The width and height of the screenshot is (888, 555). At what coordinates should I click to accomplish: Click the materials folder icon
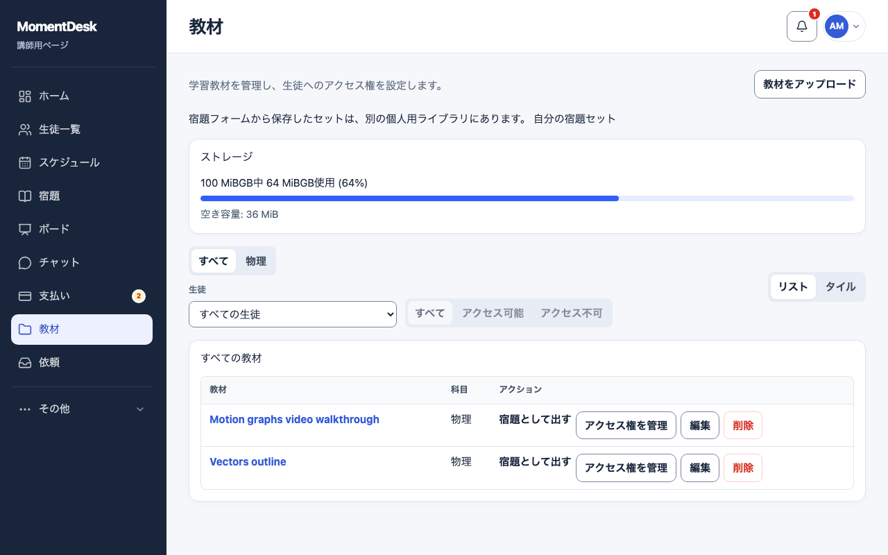[25, 330]
